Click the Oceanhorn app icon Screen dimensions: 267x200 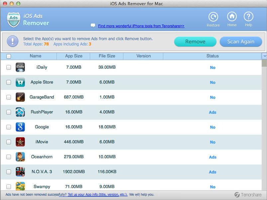[20, 157]
